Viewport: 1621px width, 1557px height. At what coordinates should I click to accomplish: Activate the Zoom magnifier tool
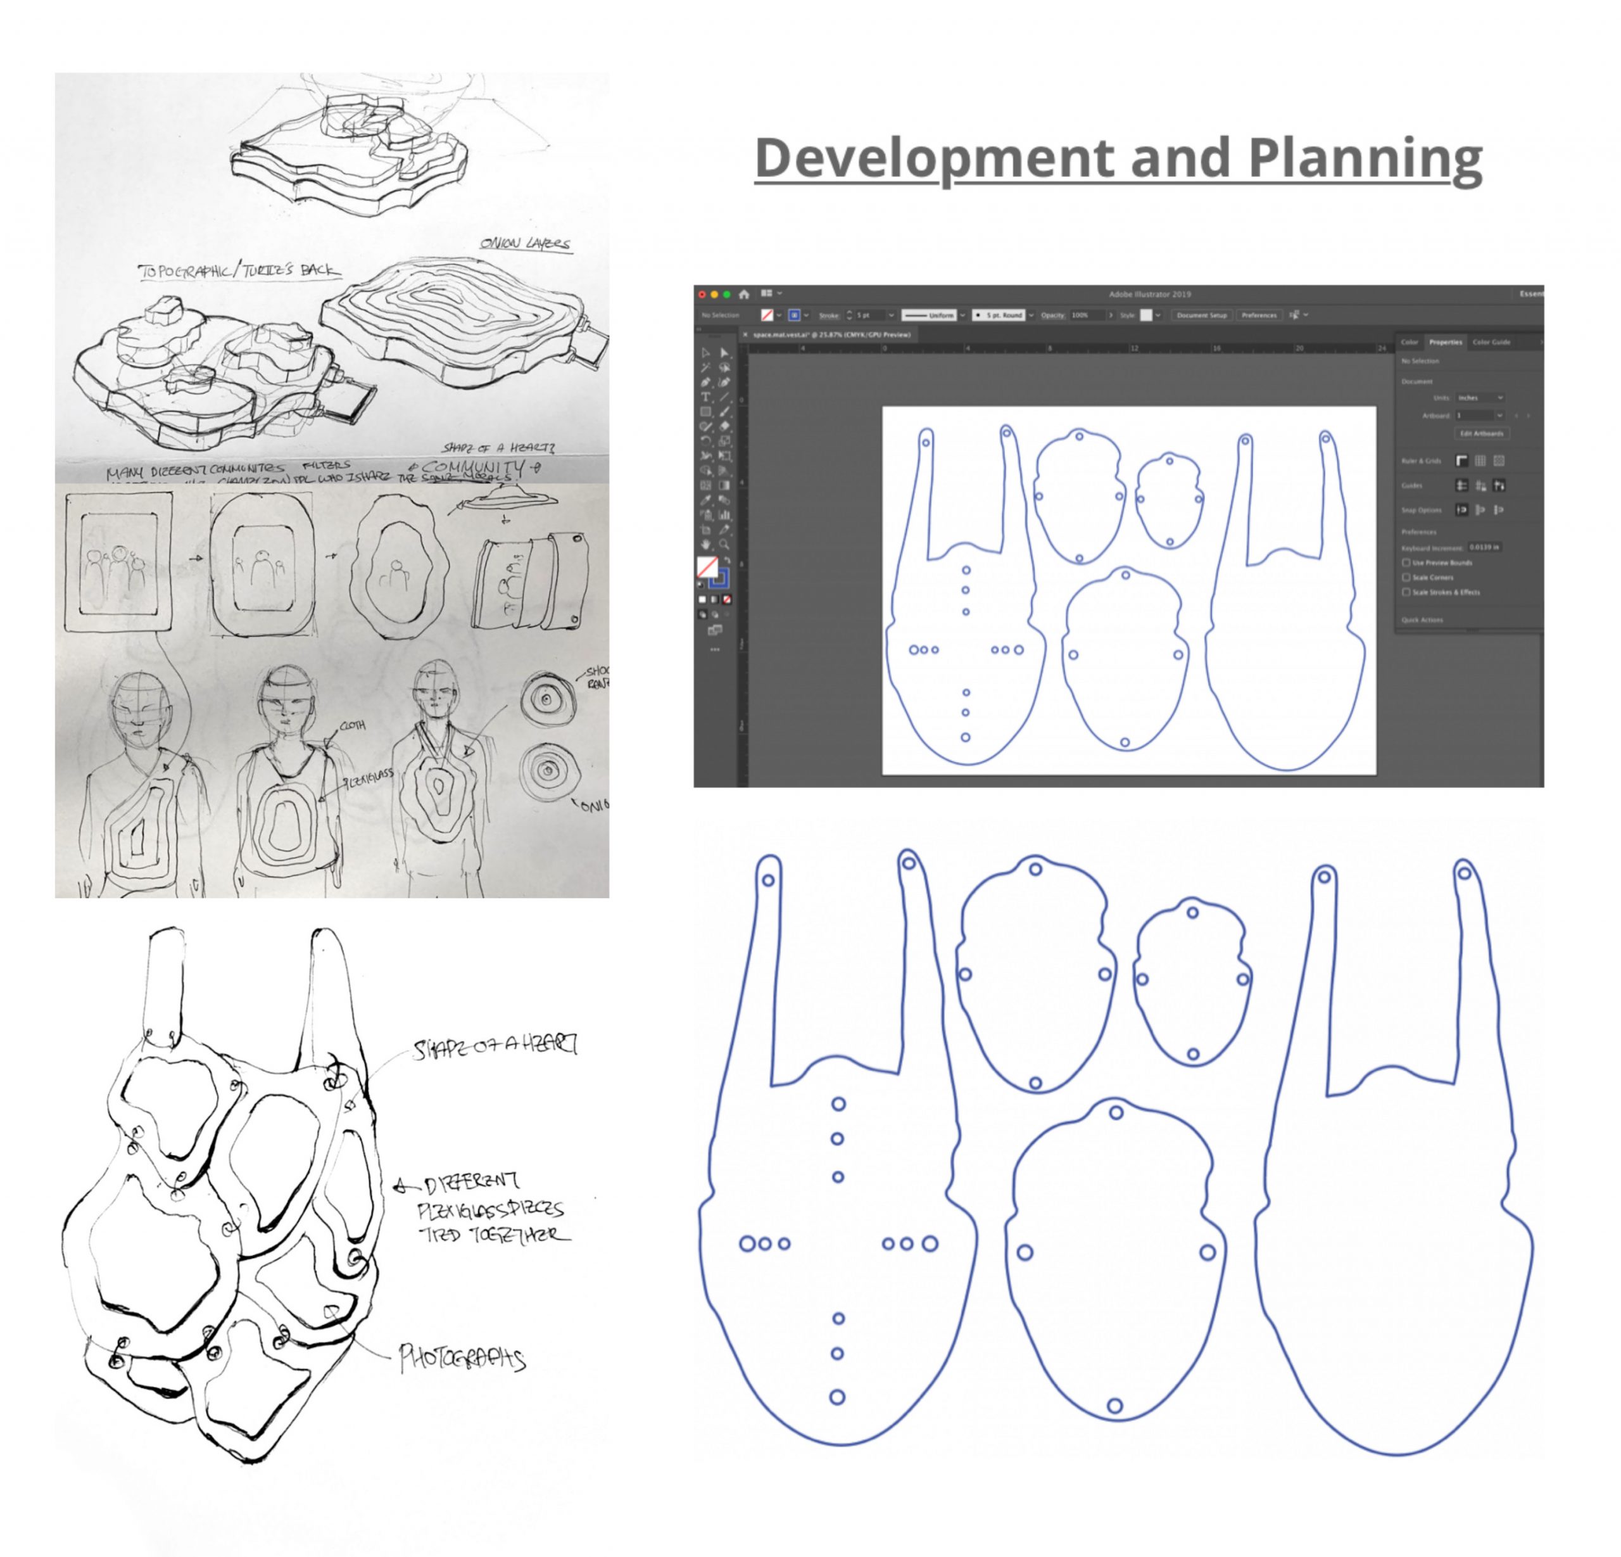[724, 544]
